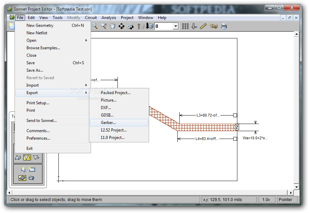The image size is (309, 213).
Task: Select the dielectric brick tool
Action: click(x=31, y=178)
